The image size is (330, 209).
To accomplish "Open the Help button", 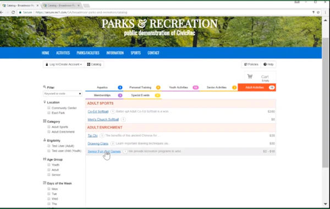I will coord(268,65).
